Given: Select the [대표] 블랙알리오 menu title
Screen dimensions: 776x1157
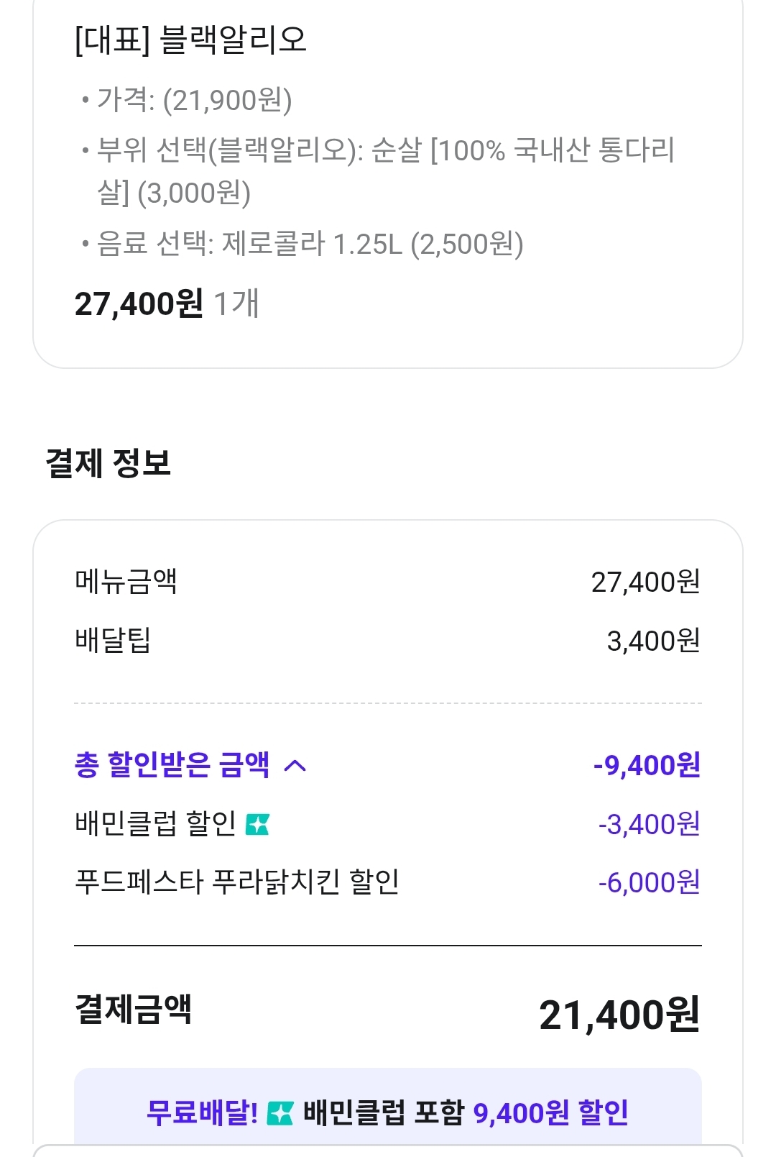Looking at the screenshot, I should (190, 40).
